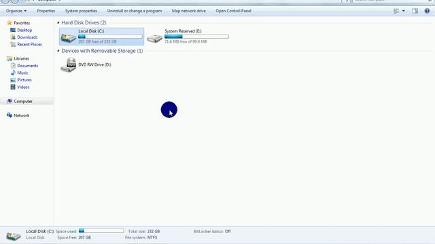The image size is (435, 244).
Task: Click the 71.6 MB free text
Action: coord(186,42)
